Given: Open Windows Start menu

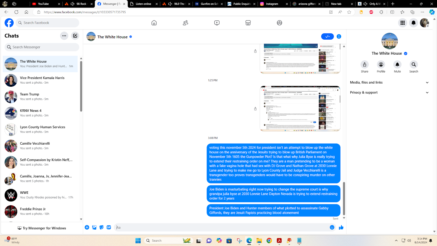Looking at the screenshot, I should click(x=138, y=241).
